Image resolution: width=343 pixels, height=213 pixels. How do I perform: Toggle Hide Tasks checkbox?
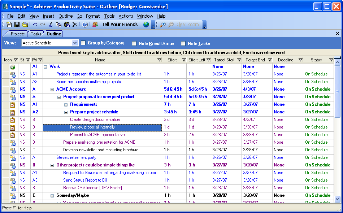pos(183,44)
